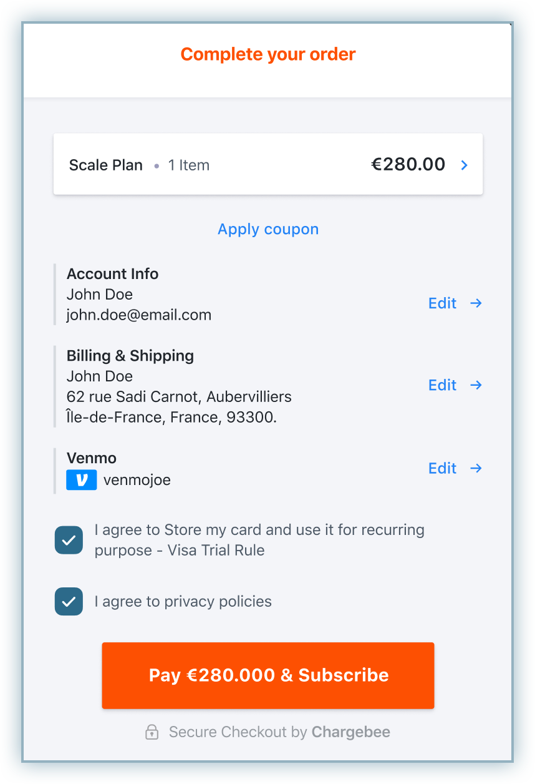
Task: Click the blue Venmo logo icon
Action: [82, 480]
